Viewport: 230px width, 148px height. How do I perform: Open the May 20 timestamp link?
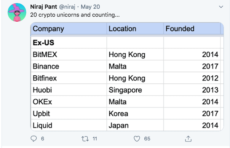[x=90, y=7]
